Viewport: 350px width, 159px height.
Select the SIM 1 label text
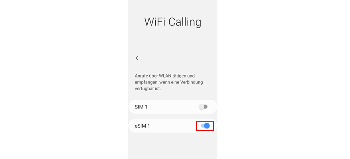[x=141, y=107]
